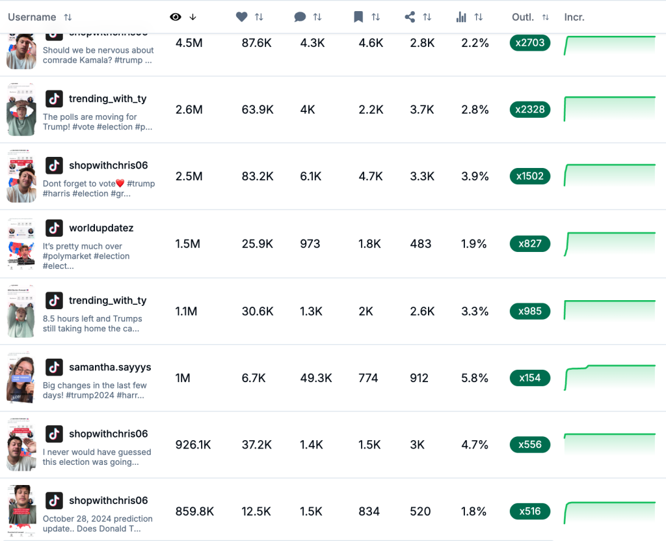Click the Incr. column header
Viewport: 666px width, 541px height.
[x=574, y=17]
